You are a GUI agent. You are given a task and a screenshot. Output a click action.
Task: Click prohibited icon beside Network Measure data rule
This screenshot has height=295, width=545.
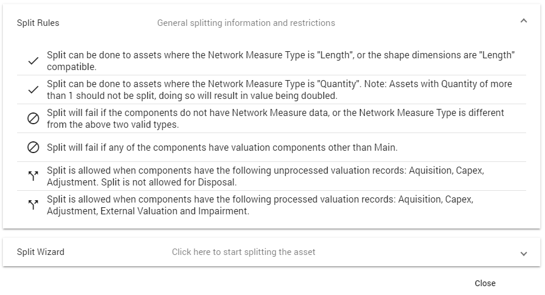point(33,118)
